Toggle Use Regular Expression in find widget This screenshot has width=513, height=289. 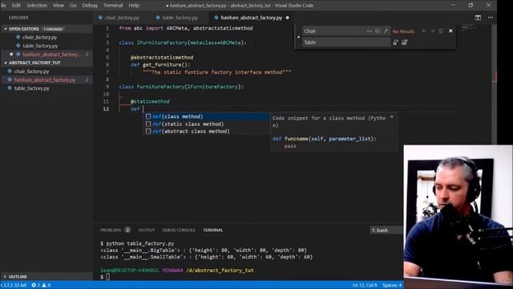[x=386, y=31]
